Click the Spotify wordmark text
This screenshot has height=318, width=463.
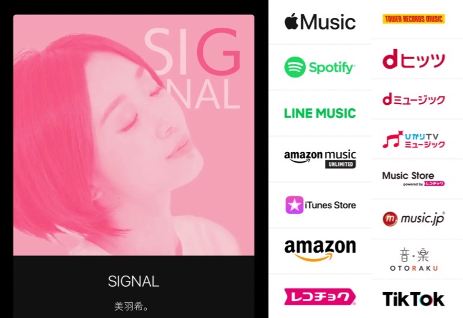click(x=332, y=68)
